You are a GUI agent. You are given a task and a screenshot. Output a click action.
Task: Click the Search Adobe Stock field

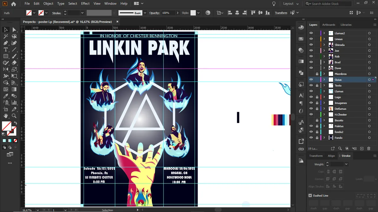point(328,4)
